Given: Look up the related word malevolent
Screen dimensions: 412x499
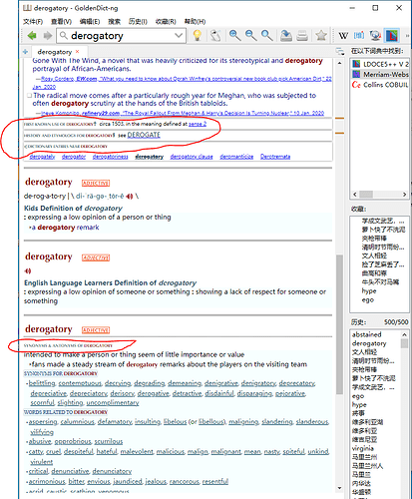Looking at the screenshot, I should pos(137,451).
